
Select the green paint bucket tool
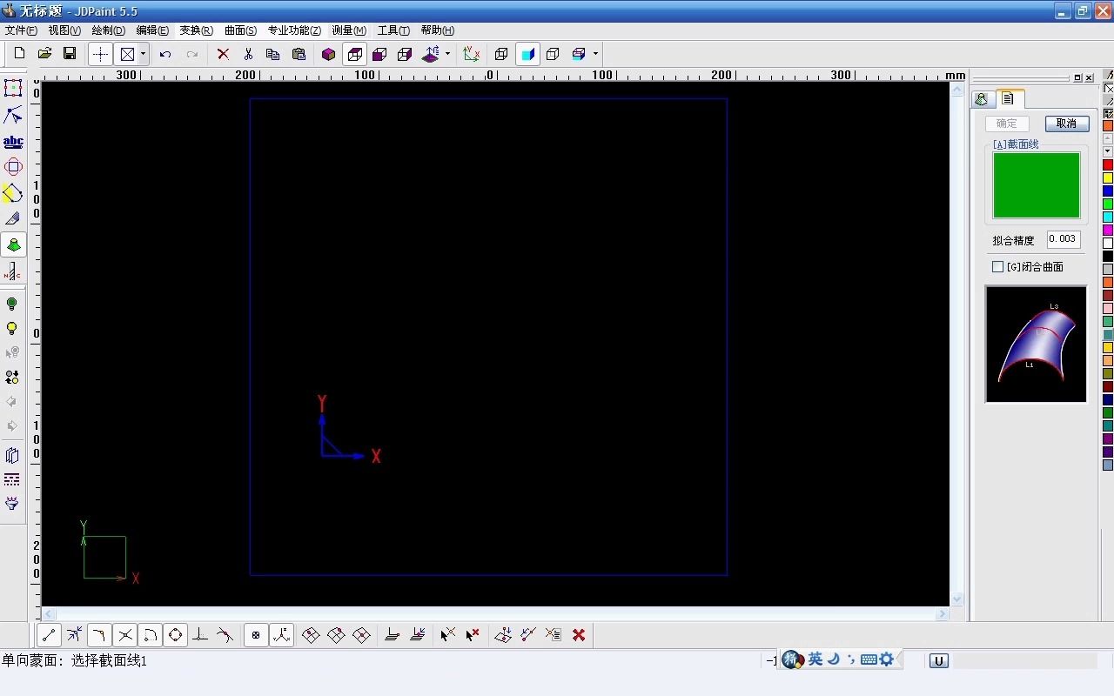[x=13, y=244]
